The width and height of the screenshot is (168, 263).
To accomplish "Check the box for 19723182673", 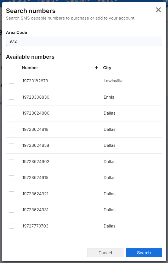I will point(12,81).
